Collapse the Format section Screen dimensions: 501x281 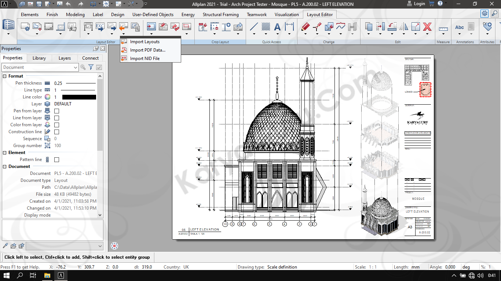(x=5, y=76)
